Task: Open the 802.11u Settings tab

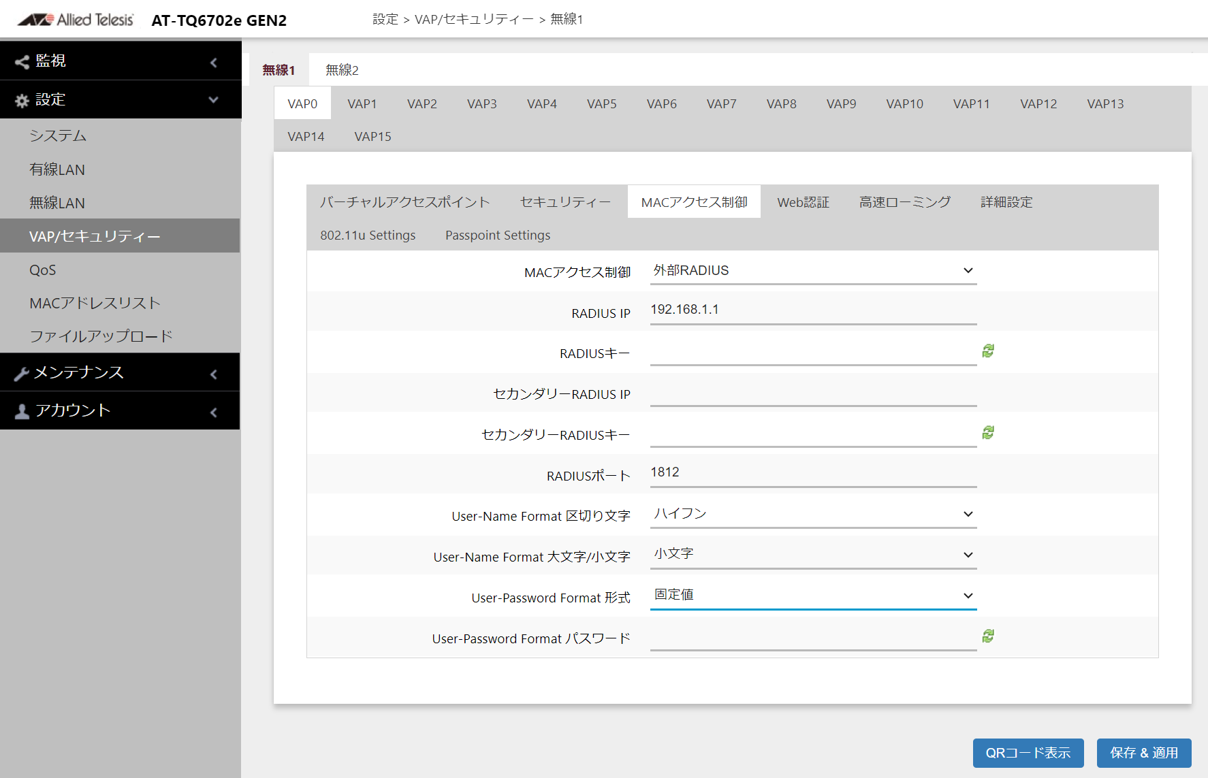Action: [x=368, y=236]
